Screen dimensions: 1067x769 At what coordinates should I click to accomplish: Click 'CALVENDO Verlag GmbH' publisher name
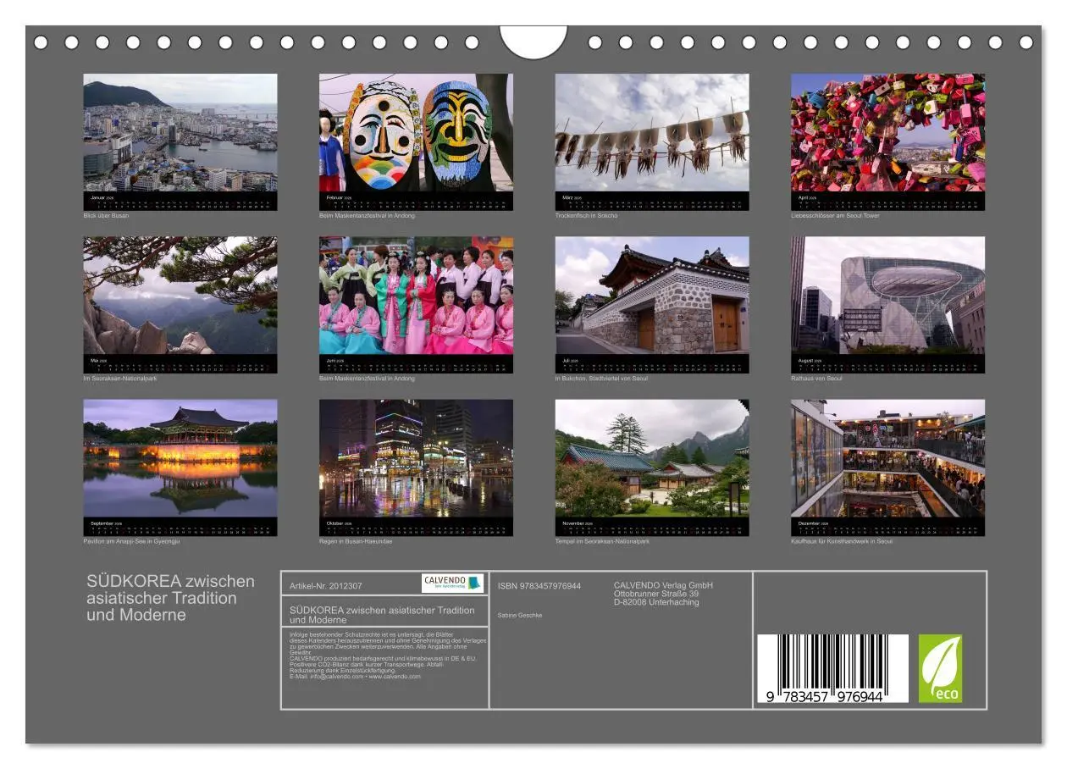(x=663, y=585)
